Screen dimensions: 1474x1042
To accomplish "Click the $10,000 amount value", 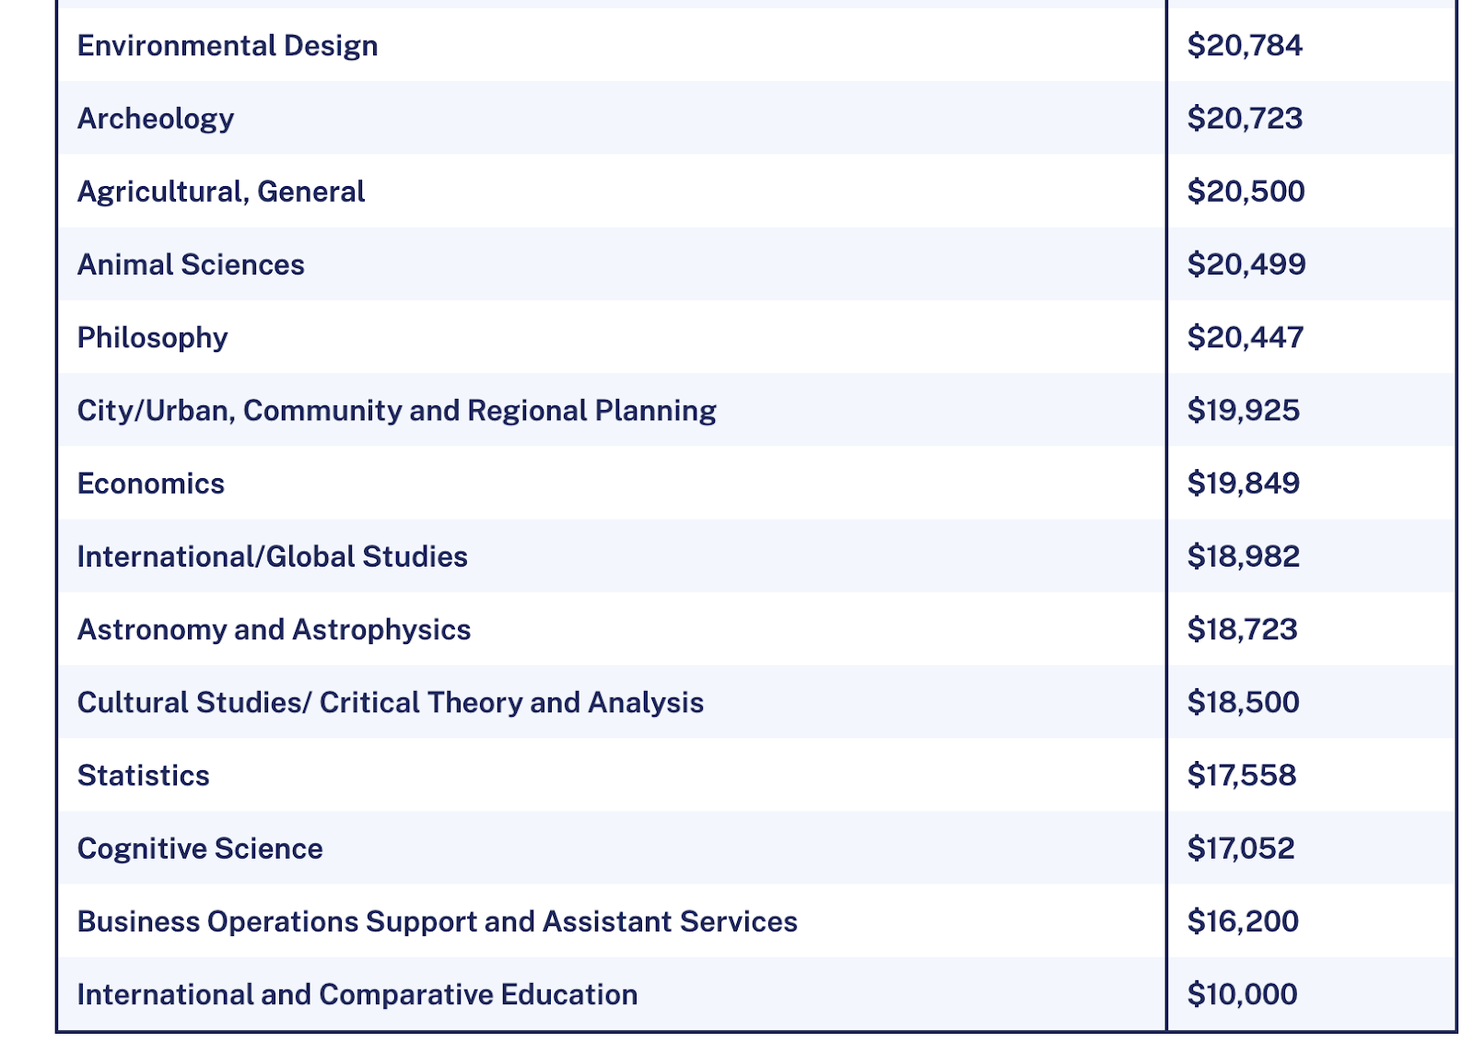I will coord(1243,994).
